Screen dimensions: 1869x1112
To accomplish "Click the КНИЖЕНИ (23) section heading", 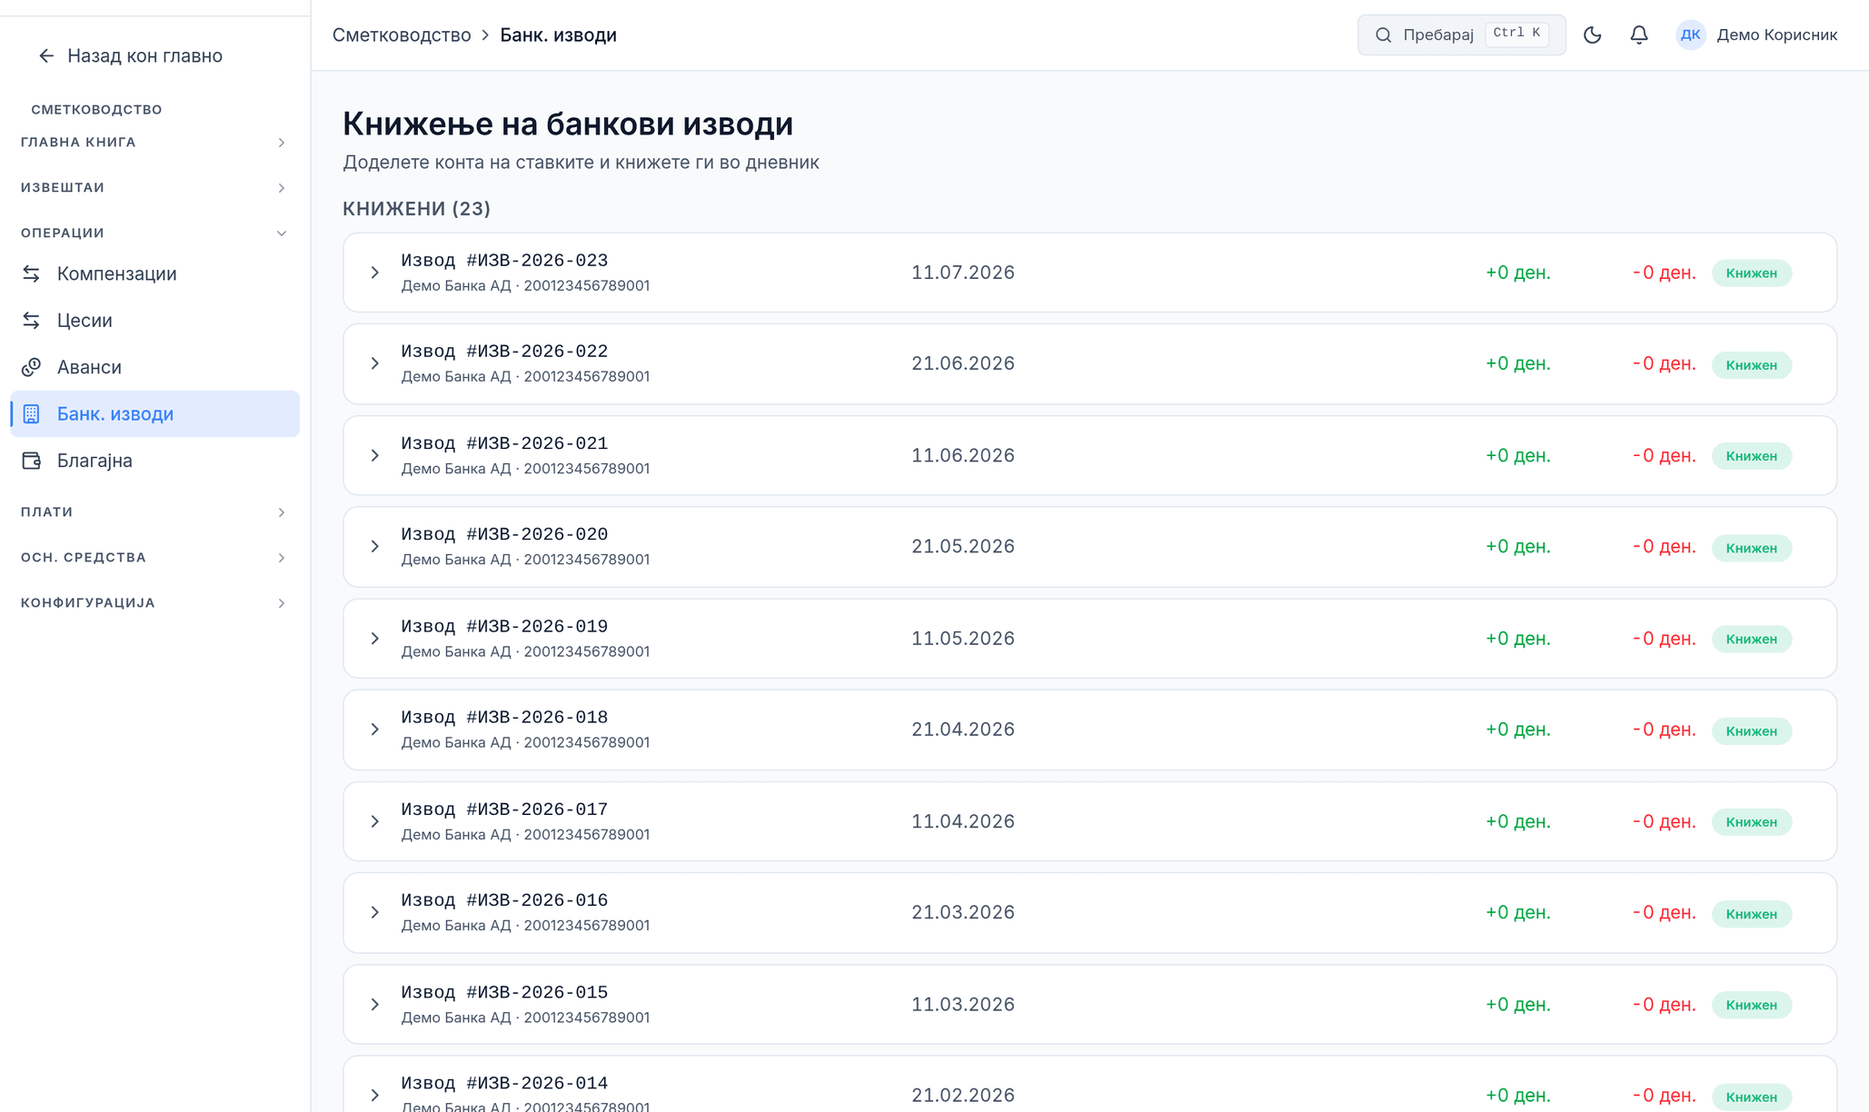I will [416, 209].
